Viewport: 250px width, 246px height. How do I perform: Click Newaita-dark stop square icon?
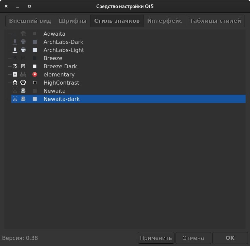[35, 99]
